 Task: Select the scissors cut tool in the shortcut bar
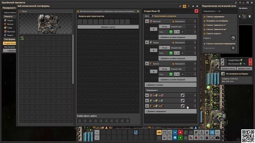coord(164,138)
